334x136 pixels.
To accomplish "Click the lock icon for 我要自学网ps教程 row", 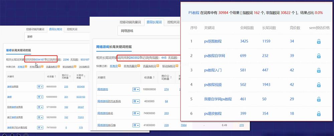I will point(319,99).
